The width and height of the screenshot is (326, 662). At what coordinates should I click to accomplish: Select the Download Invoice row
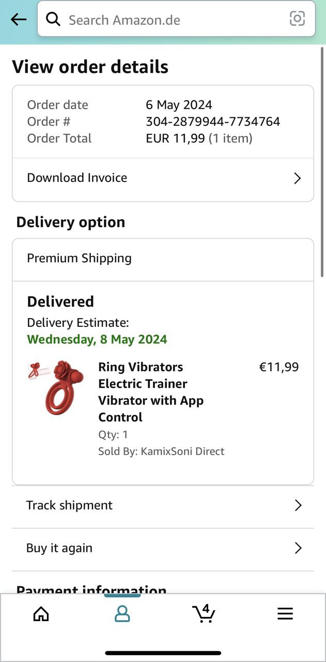155,178
